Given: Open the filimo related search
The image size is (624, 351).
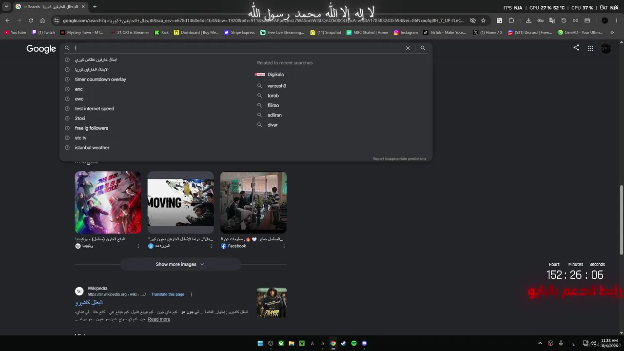Looking at the screenshot, I should pyautogui.click(x=273, y=105).
